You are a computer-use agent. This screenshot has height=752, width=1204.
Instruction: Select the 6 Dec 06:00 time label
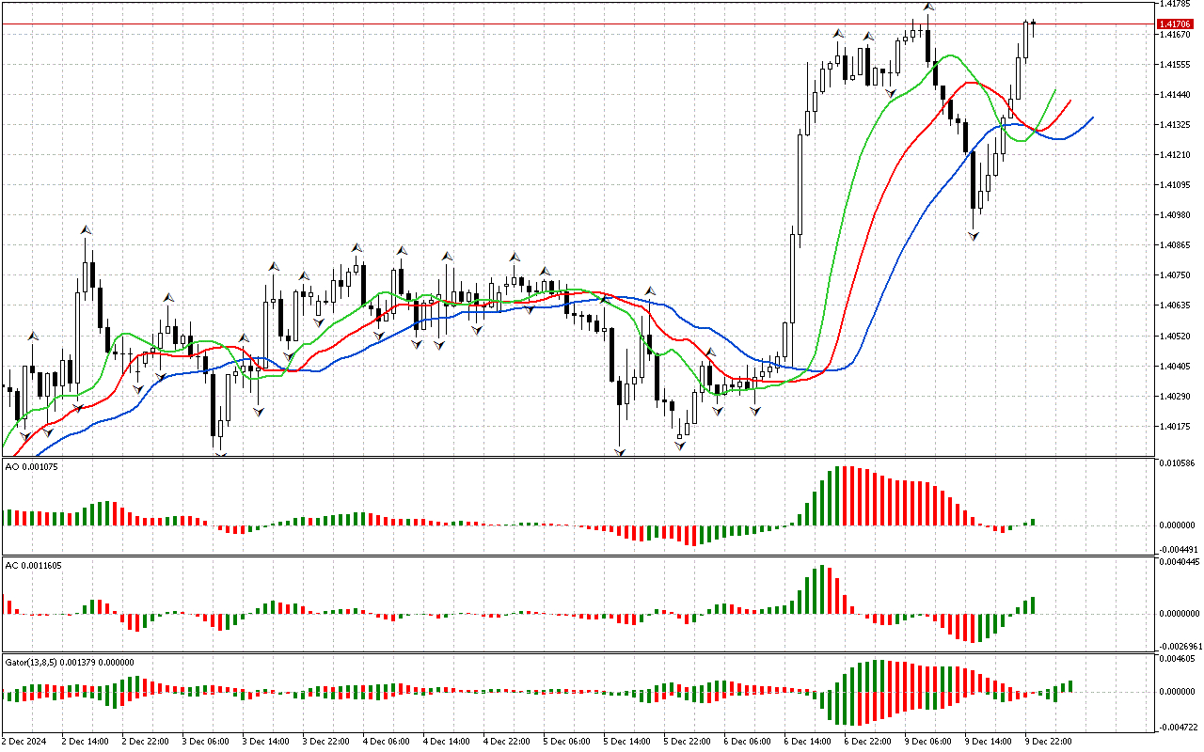click(750, 741)
